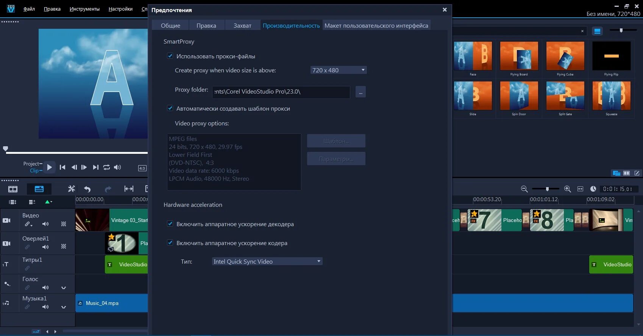The height and width of the screenshot is (336, 643).
Task: Switch to the Общие tab
Action: click(x=170, y=25)
